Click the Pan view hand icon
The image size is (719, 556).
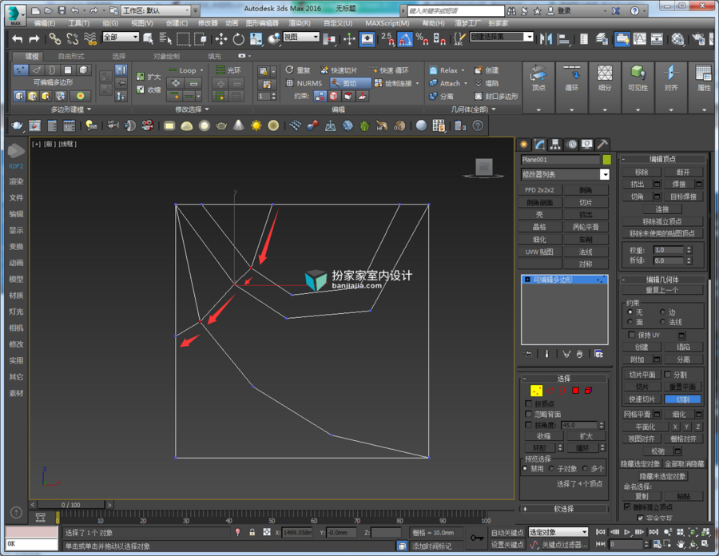[680, 545]
